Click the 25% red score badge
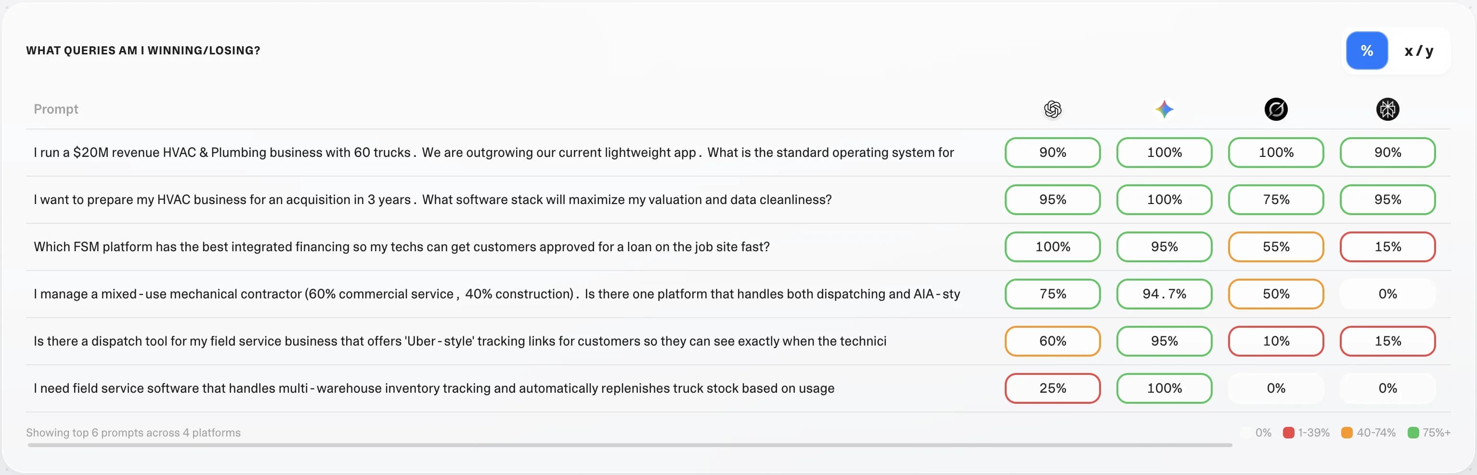The width and height of the screenshot is (1477, 475). click(1052, 388)
